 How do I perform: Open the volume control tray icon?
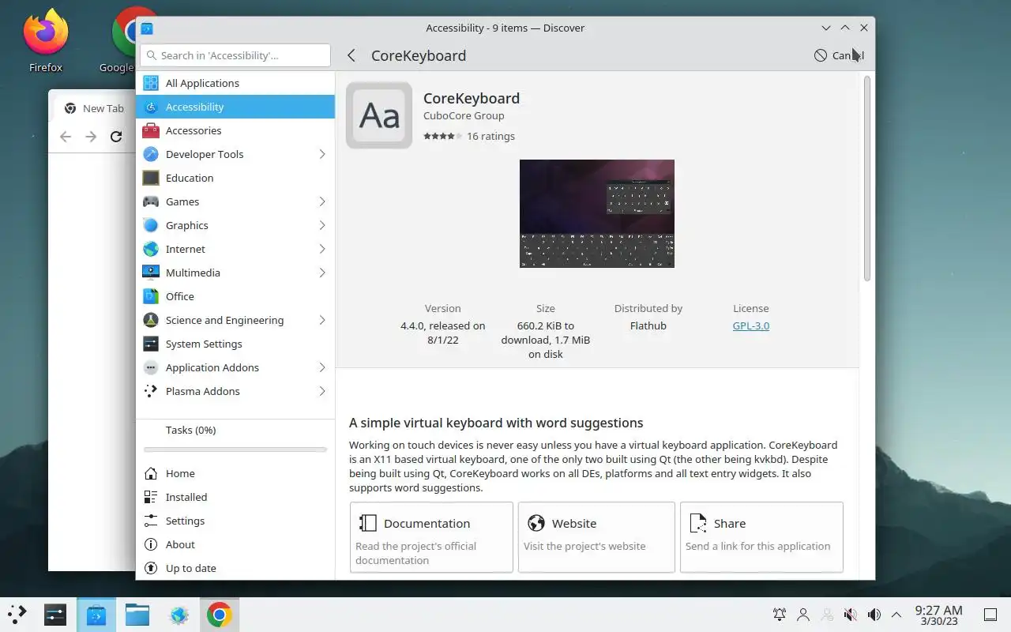click(x=874, y=615)
